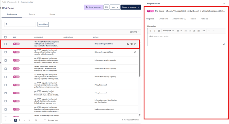Jump to the last page arrow
The image size is (229, 124).
[29, 120]
